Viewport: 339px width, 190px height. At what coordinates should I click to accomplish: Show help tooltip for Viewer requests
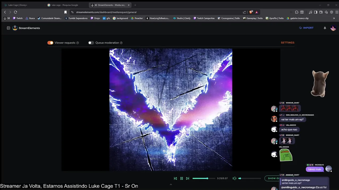(78, 43)
